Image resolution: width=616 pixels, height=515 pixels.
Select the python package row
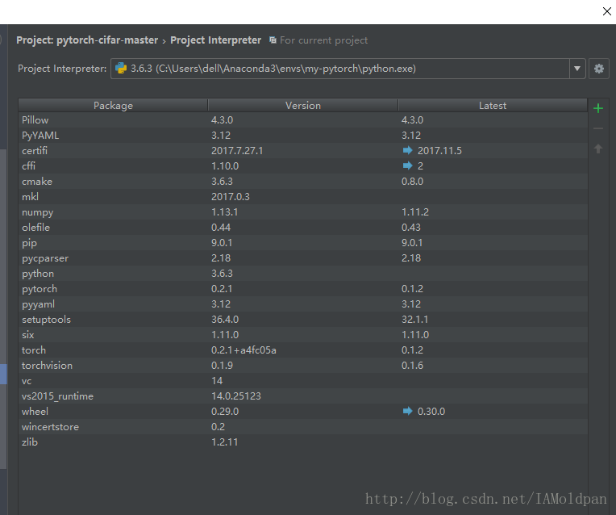303,274
